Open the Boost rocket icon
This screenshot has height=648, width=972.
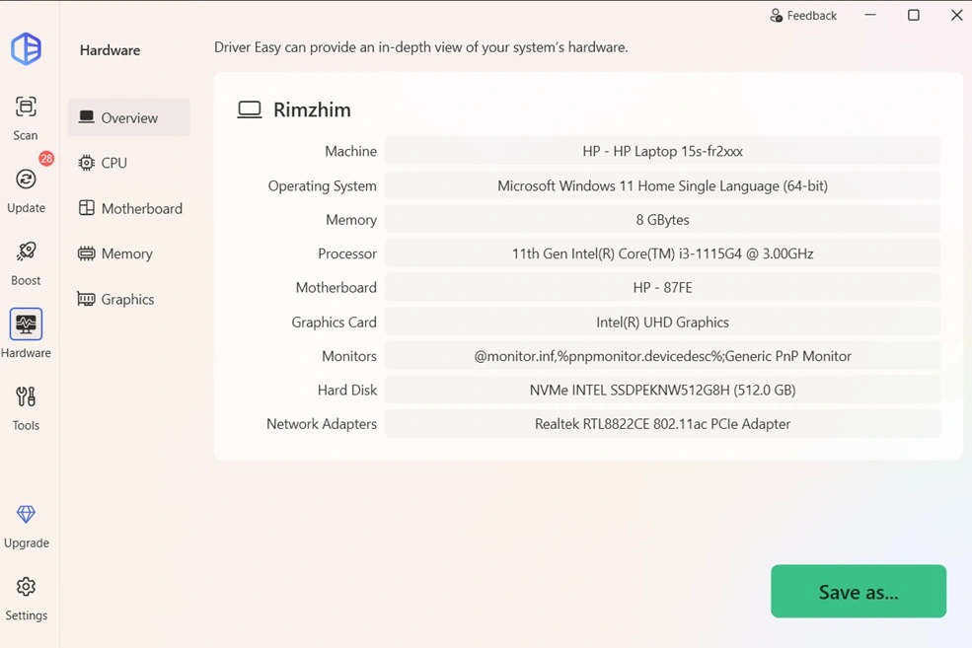(26, 252)
